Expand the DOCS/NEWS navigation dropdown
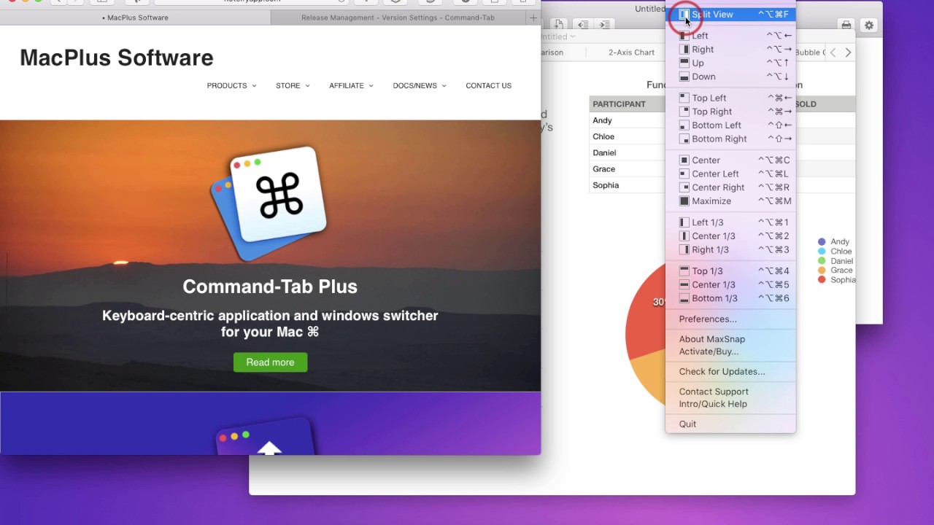 point(420,86)
